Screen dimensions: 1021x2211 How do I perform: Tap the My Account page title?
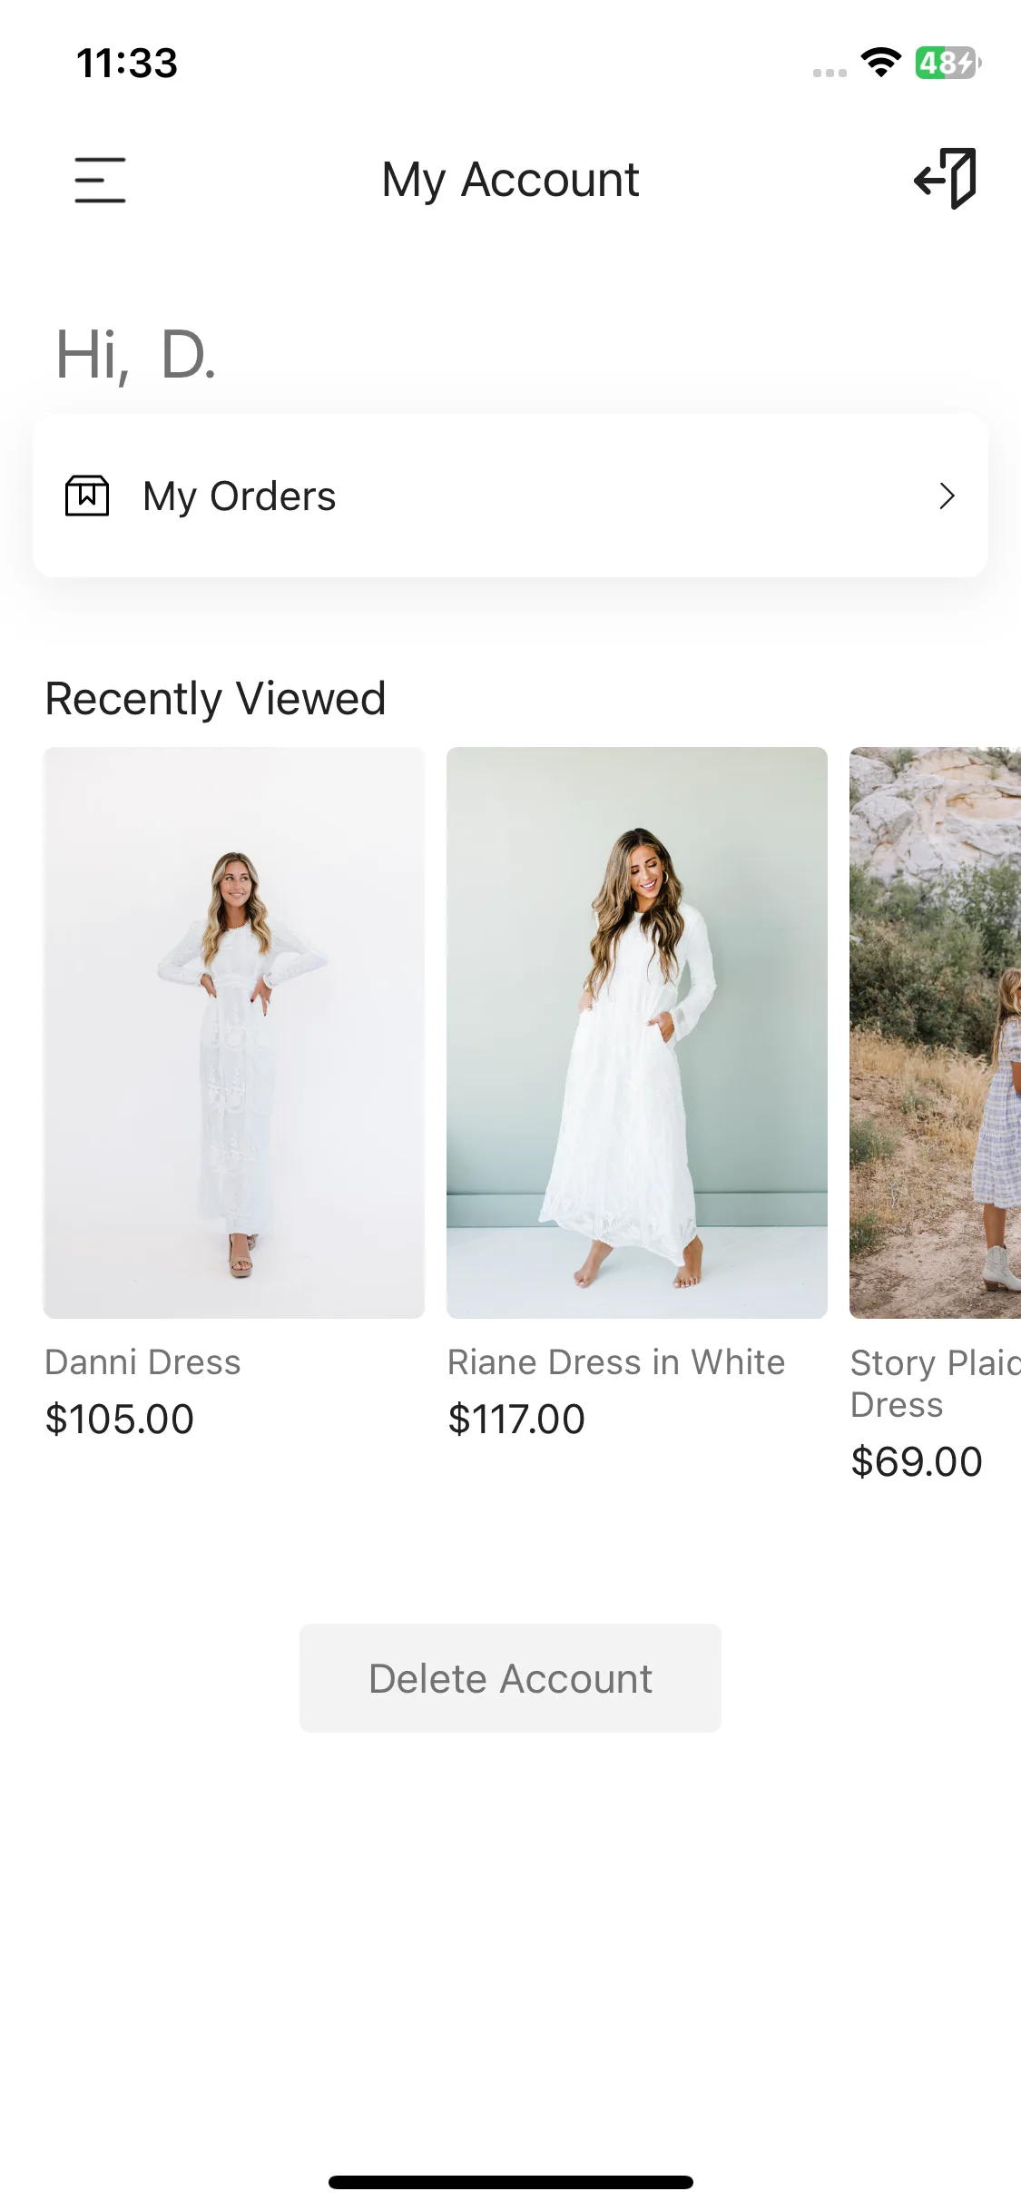point(510,180)
